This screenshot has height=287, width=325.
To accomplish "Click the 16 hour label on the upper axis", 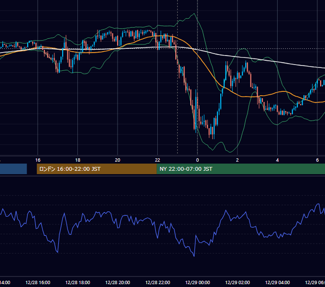I will click(x=38, y=160).
